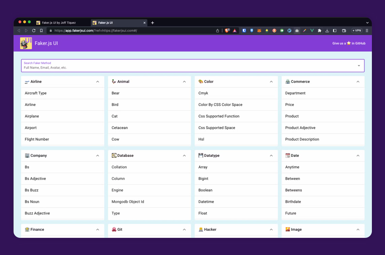Focus the Search Faker Method input
The image size is (385, 255).
coord(193,66)
